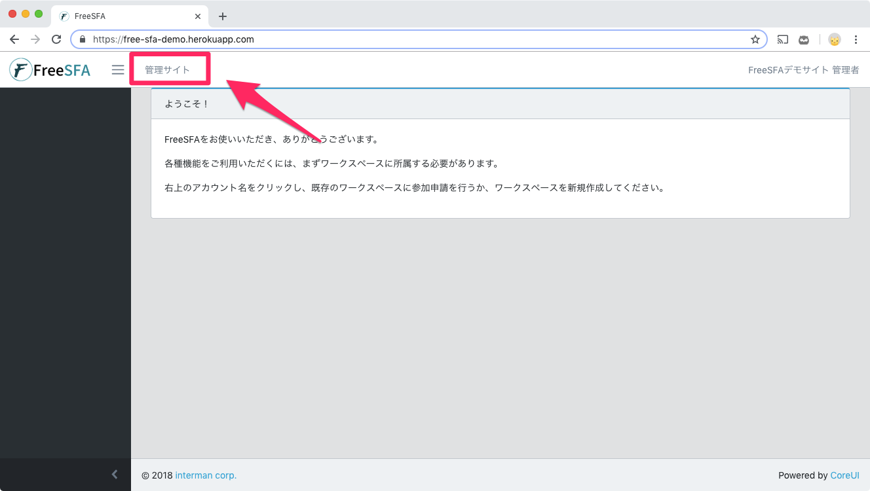Screen dimensions: 870x491
Task: View site info via the lock icon
Action: pos(83,39)
